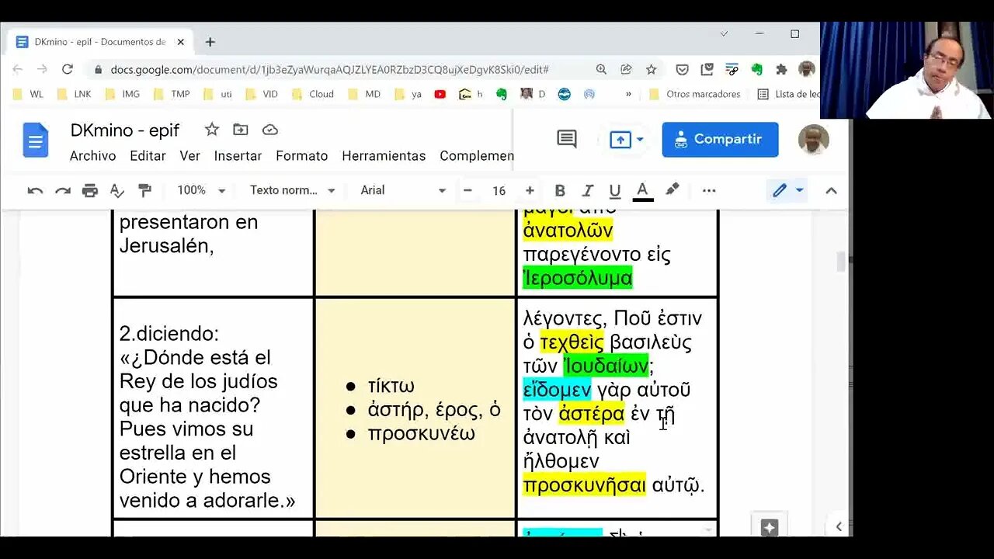
Task: Open the WL bookmark folder
Action: coord(30,94)
